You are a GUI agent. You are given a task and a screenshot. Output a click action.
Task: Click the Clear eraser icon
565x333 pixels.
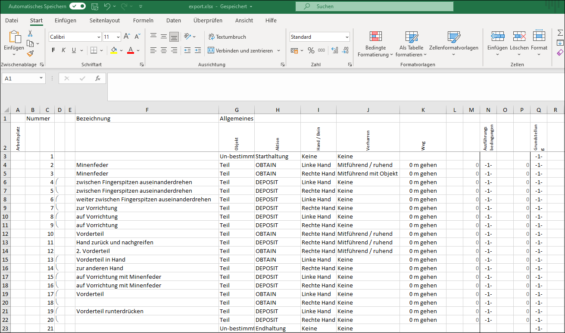click(x=560, y=52)
